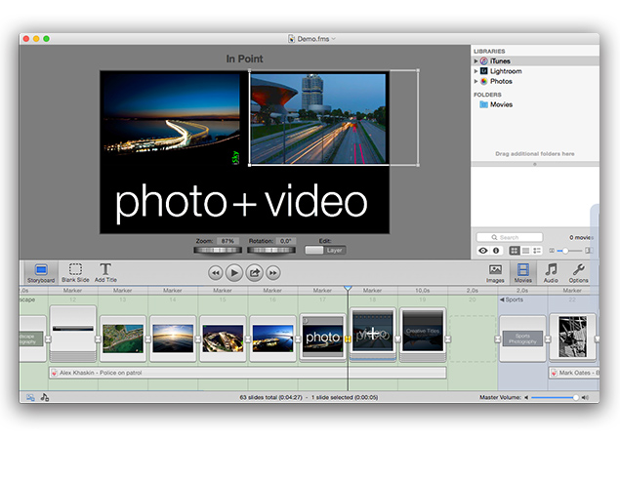Click the info button in media browser

[496, 251]
